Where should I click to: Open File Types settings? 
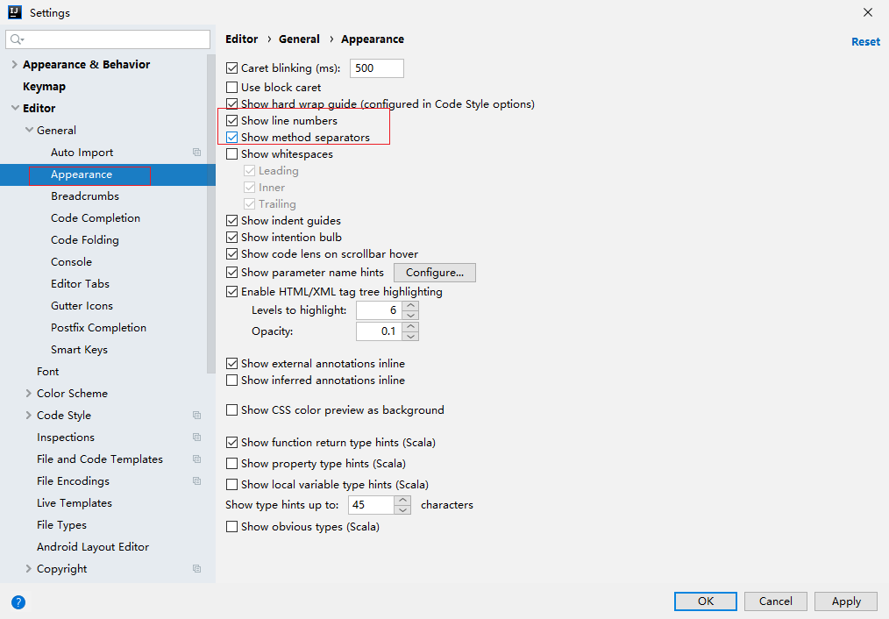click(61, 525)
